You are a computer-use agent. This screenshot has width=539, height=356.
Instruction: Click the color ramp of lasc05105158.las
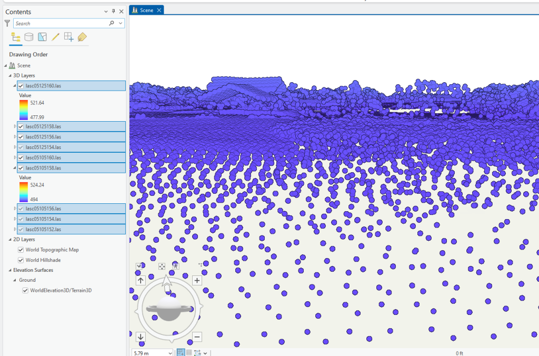(23, 192)
